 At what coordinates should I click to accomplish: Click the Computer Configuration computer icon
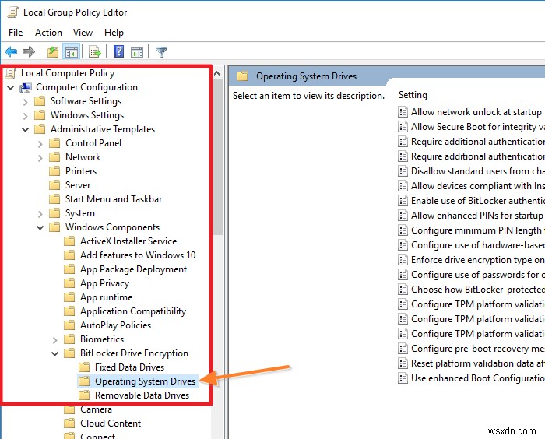coord(26,87)
